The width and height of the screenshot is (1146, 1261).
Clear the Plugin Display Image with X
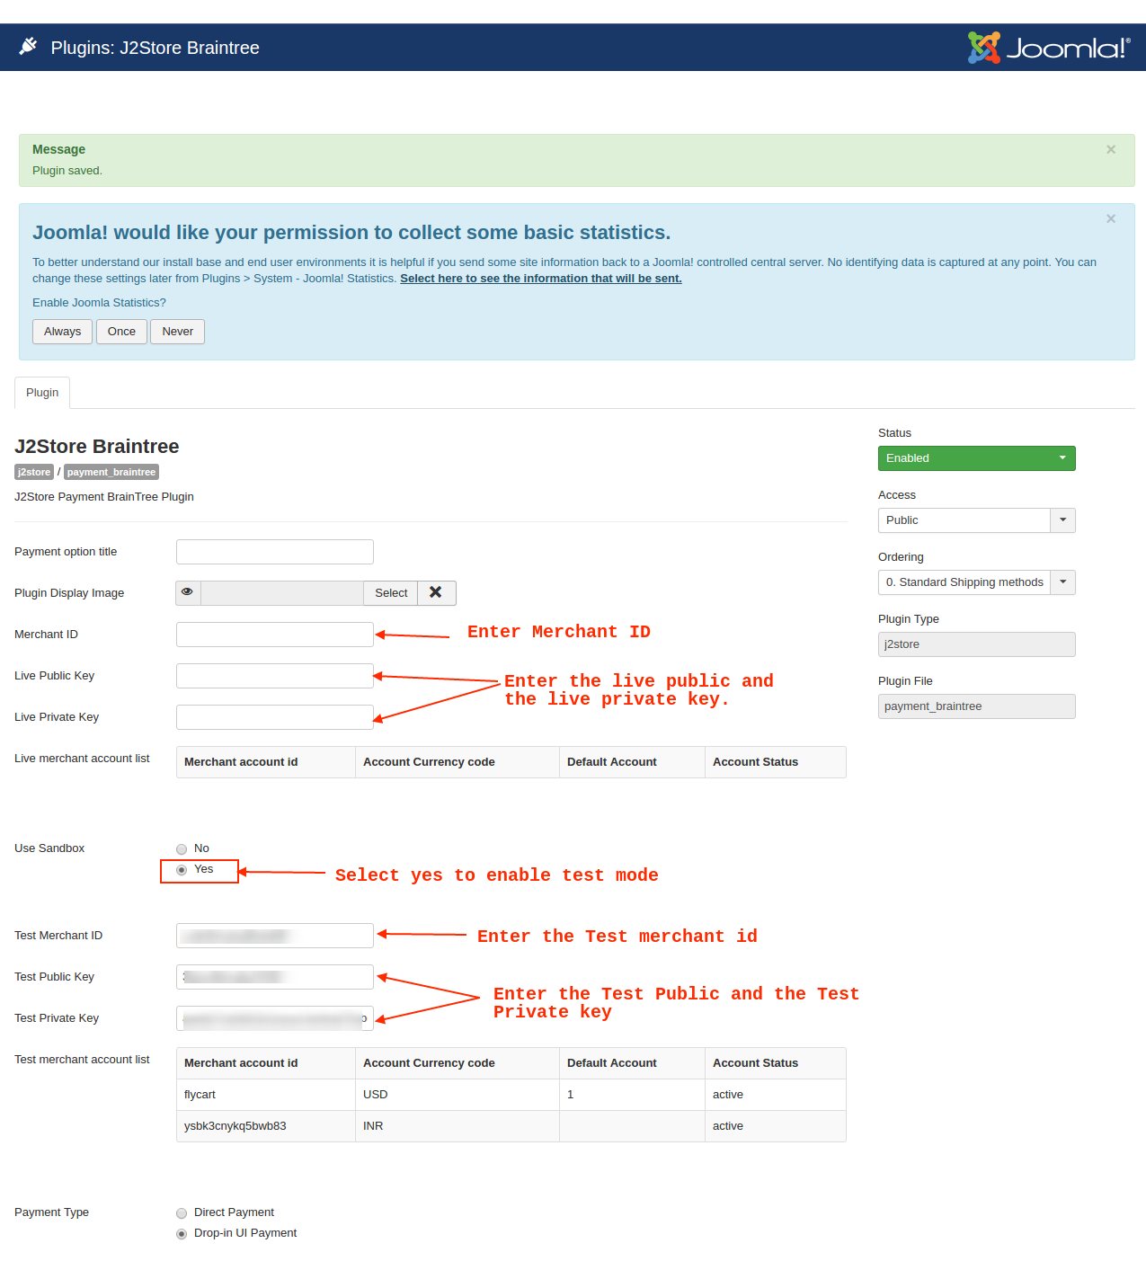(436, 592)
